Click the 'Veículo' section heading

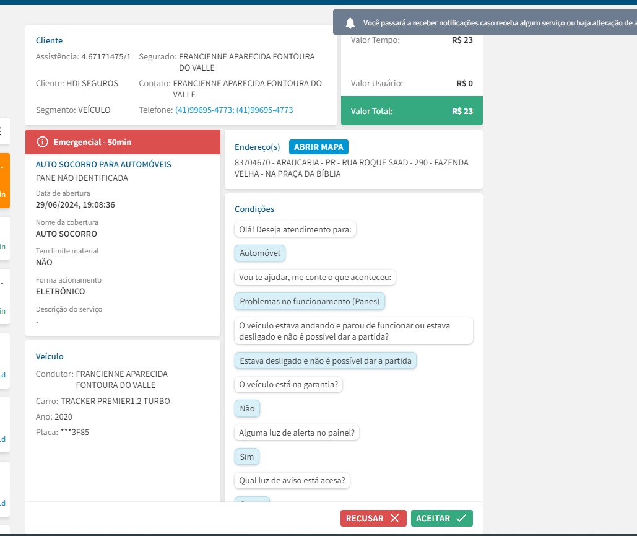coord(50,357)
